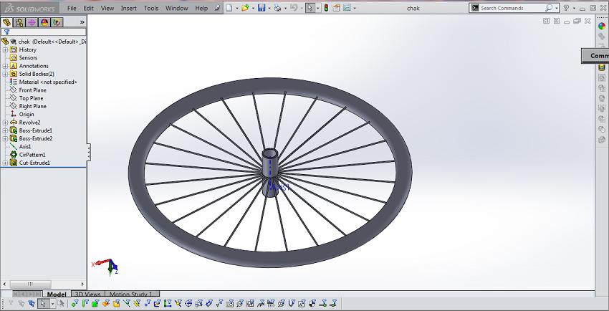The width and height of the screenshot is (609, 311).
Task: Toggle the Filter Blocks selection filter
Action: click(302, 304)
